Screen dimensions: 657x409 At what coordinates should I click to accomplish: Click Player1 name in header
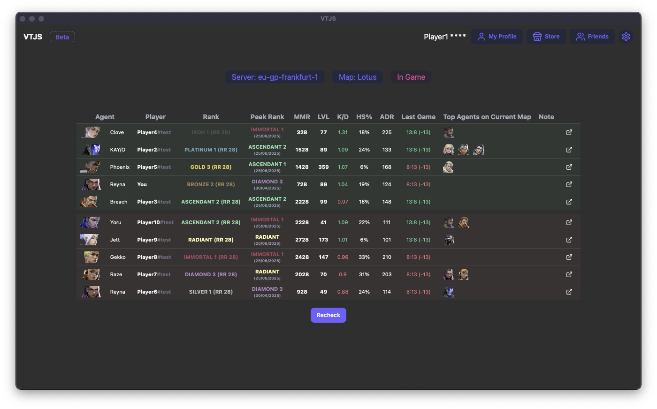(x=445, y=37)
